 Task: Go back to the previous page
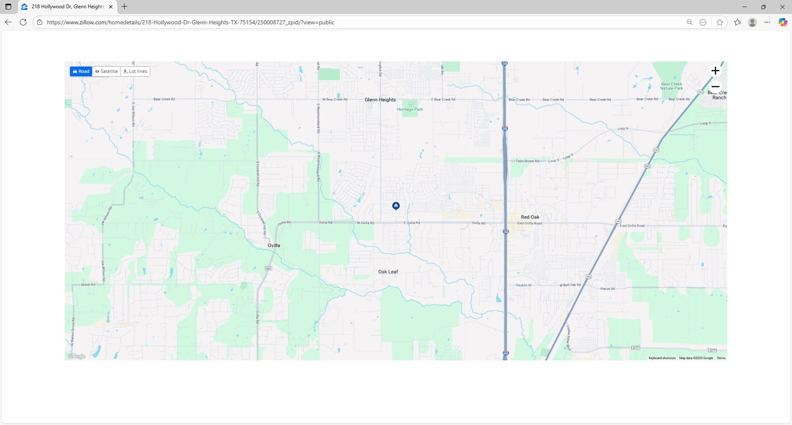point(8,22)
